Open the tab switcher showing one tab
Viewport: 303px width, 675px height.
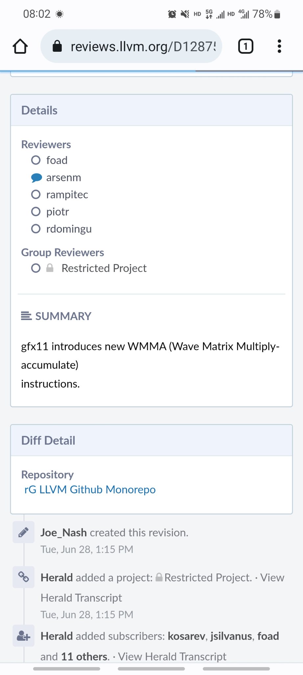(245, 46)
